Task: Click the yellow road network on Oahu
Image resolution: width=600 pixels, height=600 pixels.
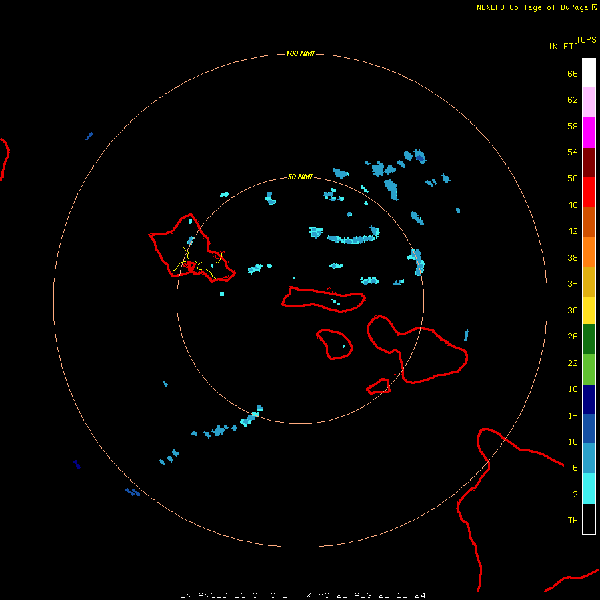Action: pos(198,263)
